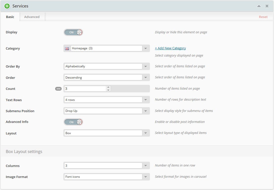Switch to the Advanced tab

(x=32, y=17)
